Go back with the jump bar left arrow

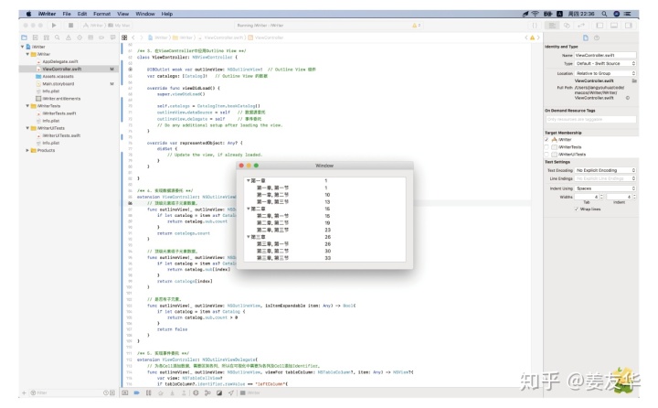tap(133, 38)
